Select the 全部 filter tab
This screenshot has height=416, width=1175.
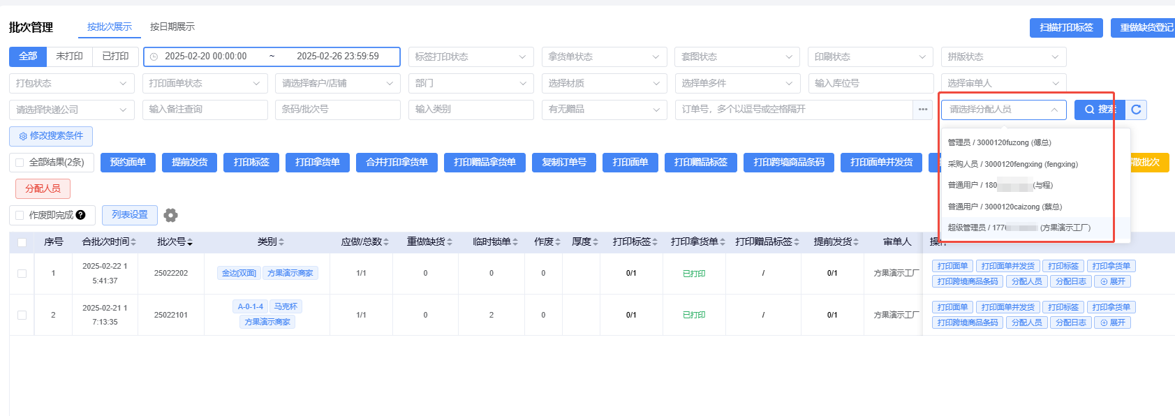28,57
